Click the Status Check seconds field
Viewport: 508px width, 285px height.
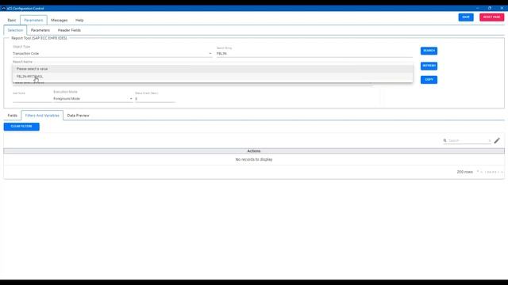coord(155,98)
